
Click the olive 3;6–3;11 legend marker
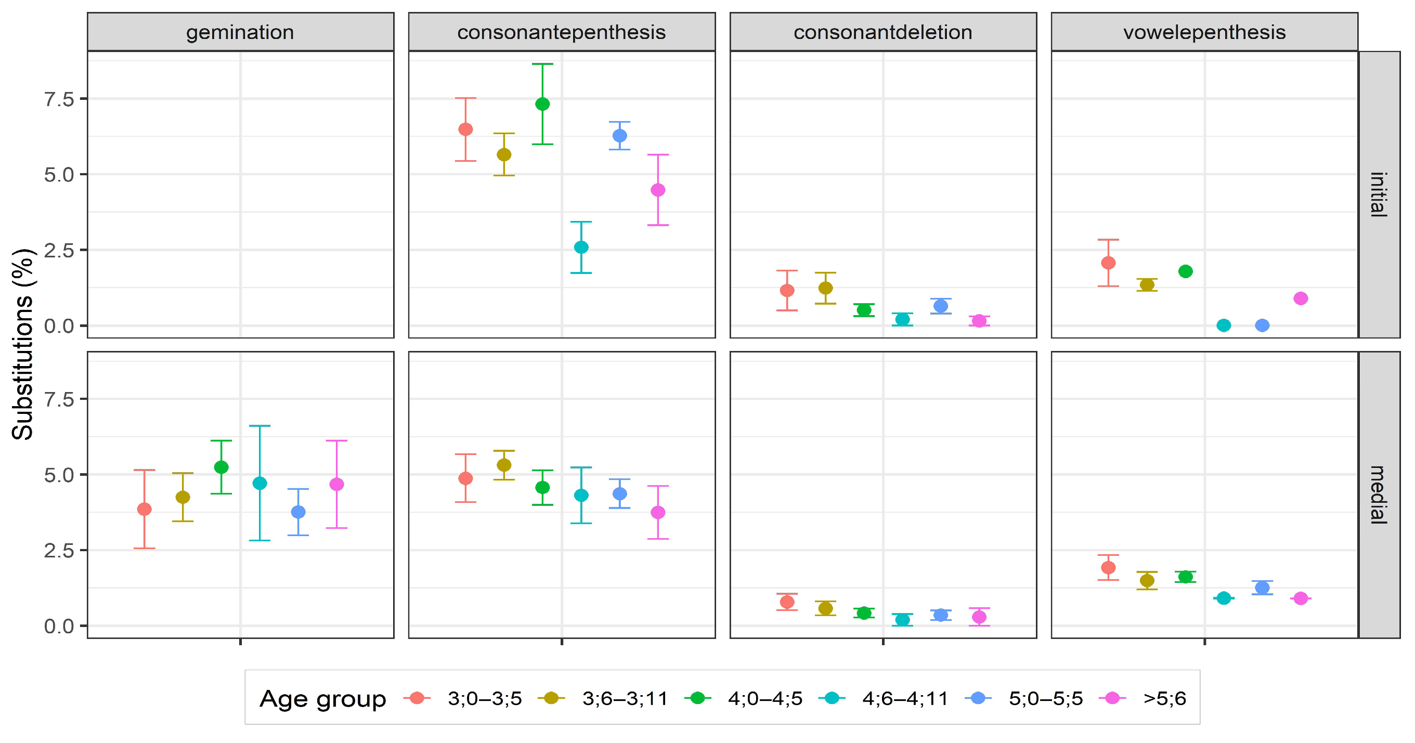(x=551, y=698)
